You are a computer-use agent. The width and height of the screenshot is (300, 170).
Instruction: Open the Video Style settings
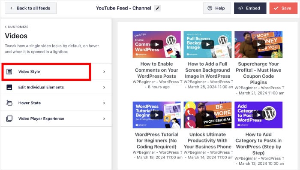[x=56, y=72]
